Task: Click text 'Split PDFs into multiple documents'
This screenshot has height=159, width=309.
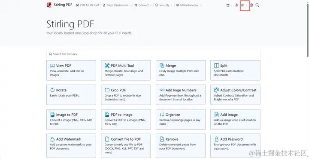Action: 229,73
